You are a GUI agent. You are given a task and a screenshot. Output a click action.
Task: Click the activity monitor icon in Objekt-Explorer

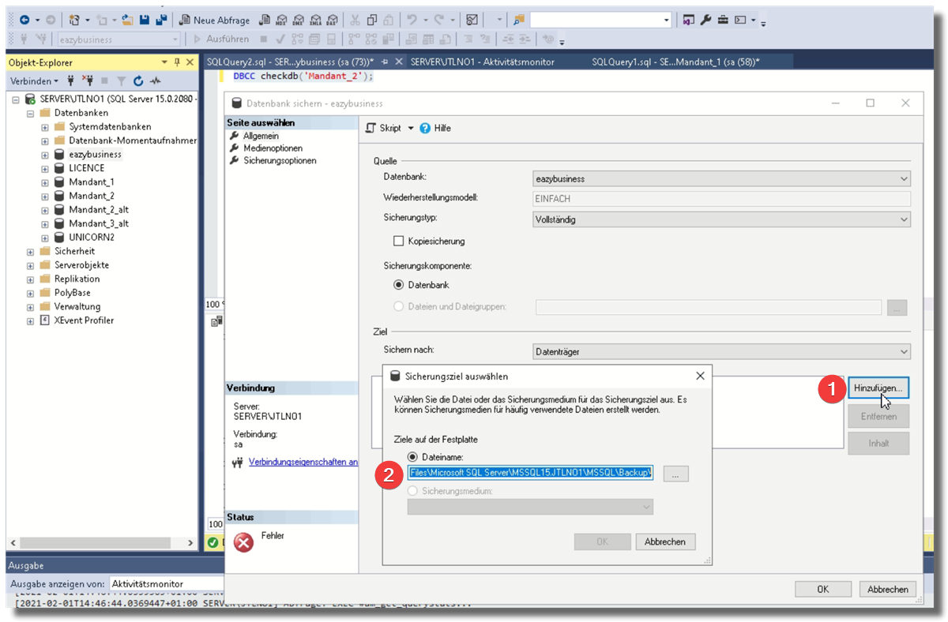click(156, 81)
